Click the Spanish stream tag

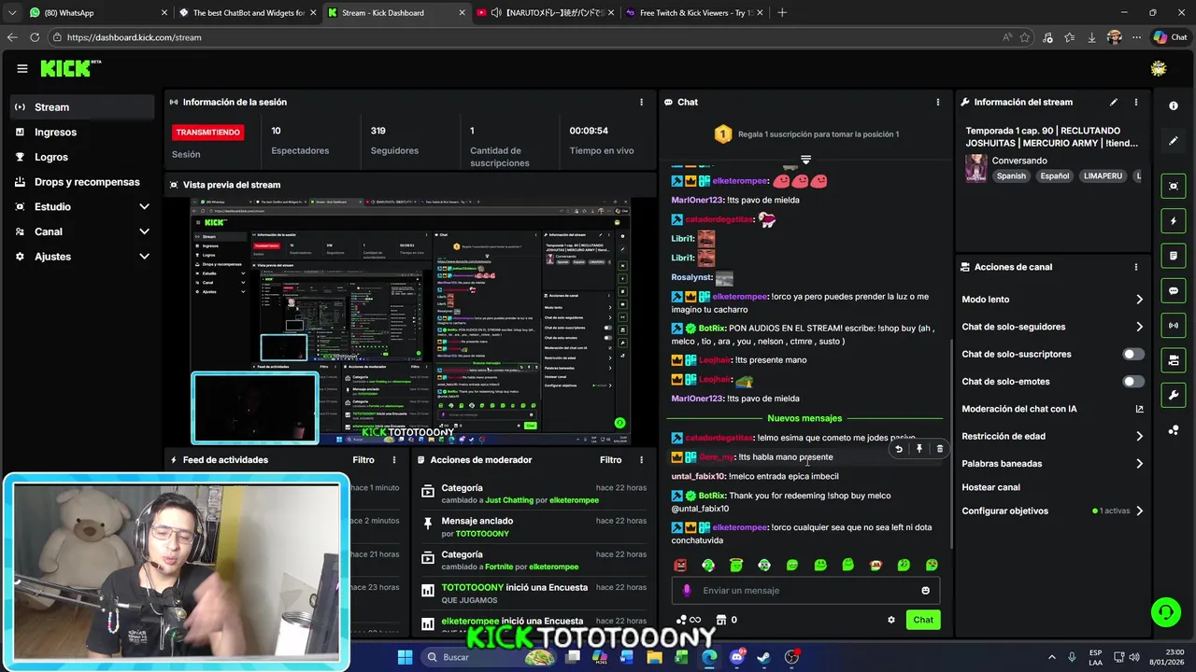point(1011,175)
